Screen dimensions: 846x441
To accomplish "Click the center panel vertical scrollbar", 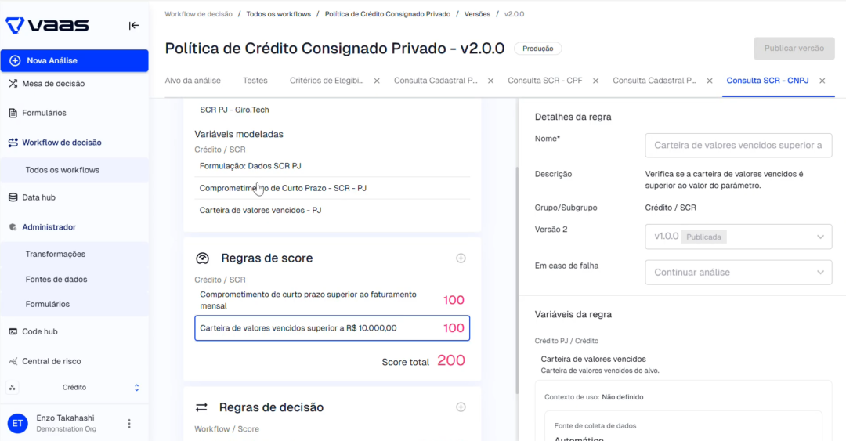I will [x=517, y=280].
